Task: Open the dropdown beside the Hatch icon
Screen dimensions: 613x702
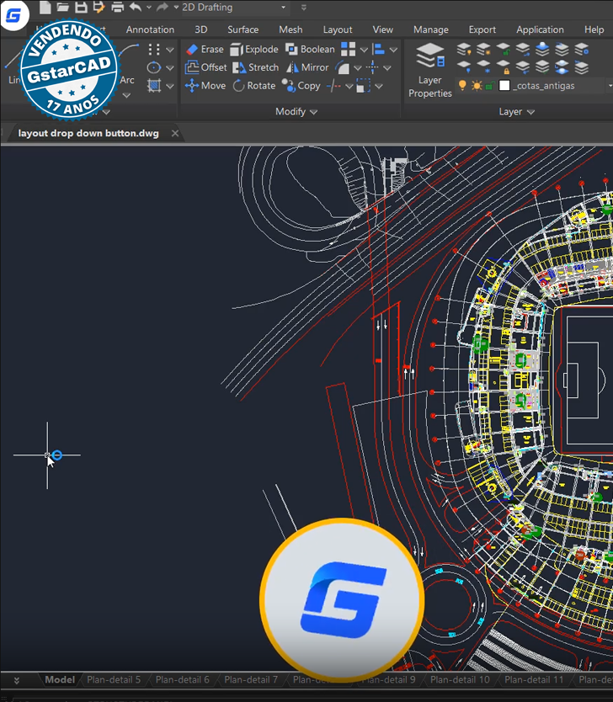Action: pos(170,86)
